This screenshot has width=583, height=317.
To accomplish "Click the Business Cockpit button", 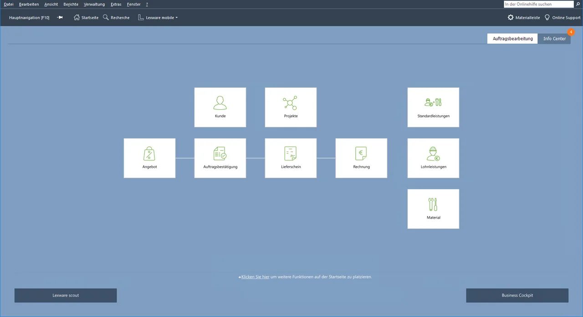I will [x=517, y=295].
